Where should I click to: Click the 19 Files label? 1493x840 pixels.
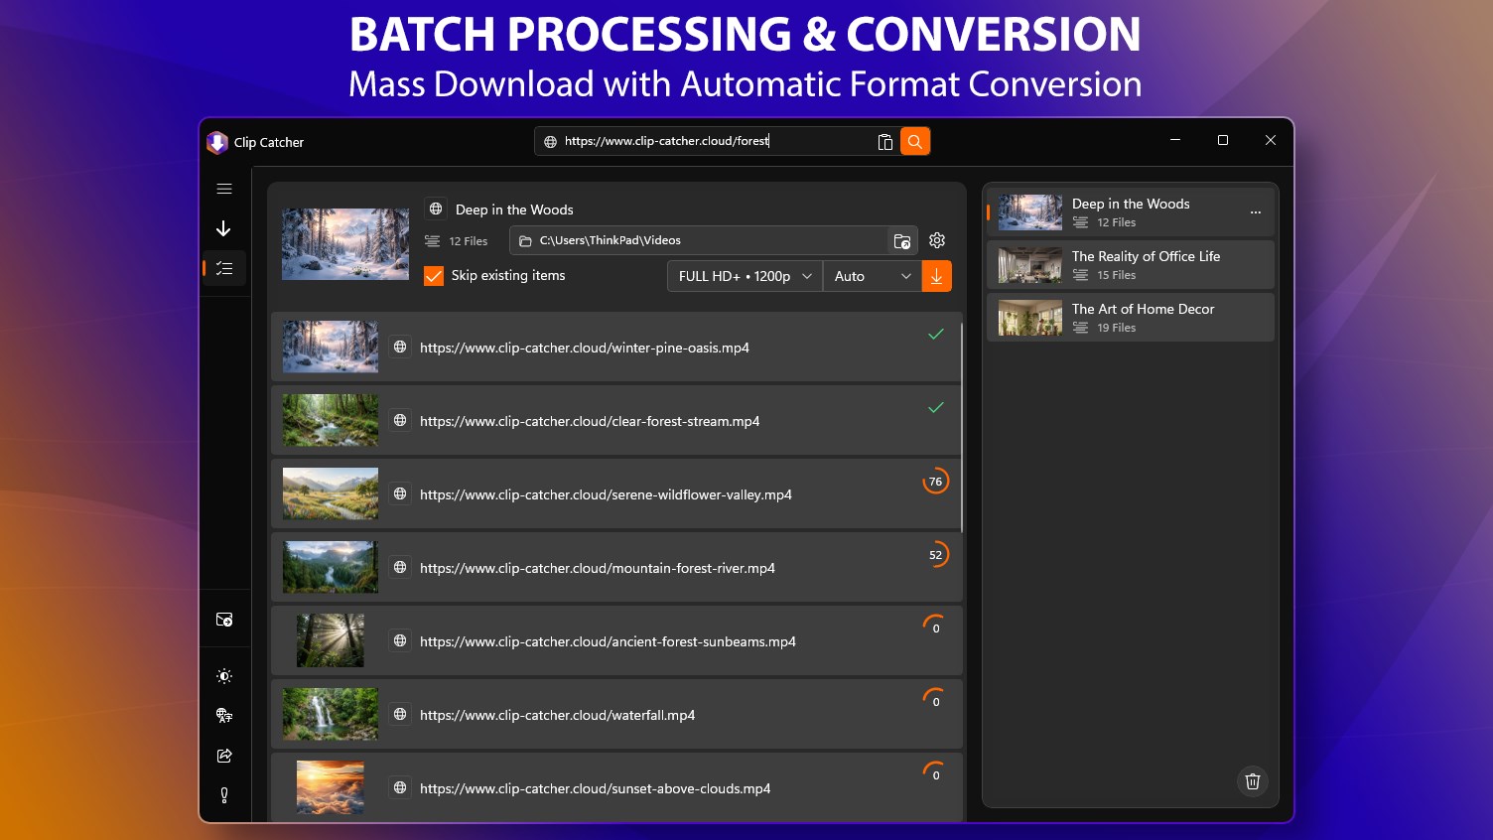click(x=1117, y=328)
